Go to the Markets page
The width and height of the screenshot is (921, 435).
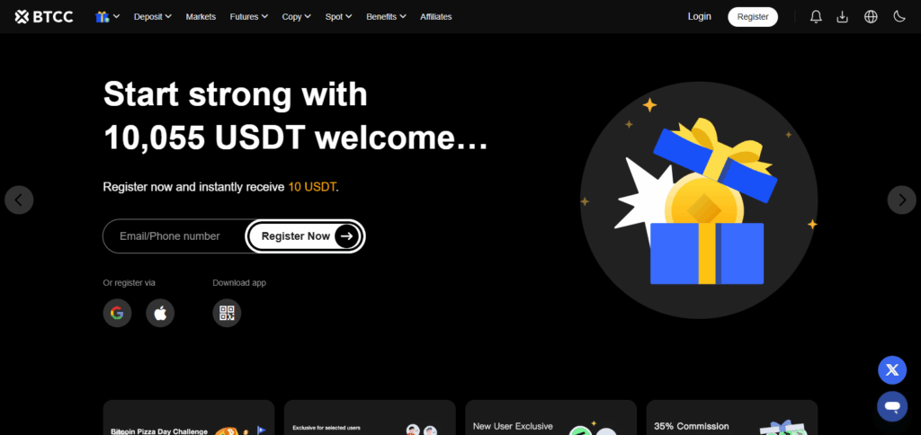[201, 16]
